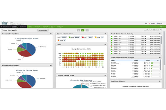Click the Type column header

click(x=113, y=60)
